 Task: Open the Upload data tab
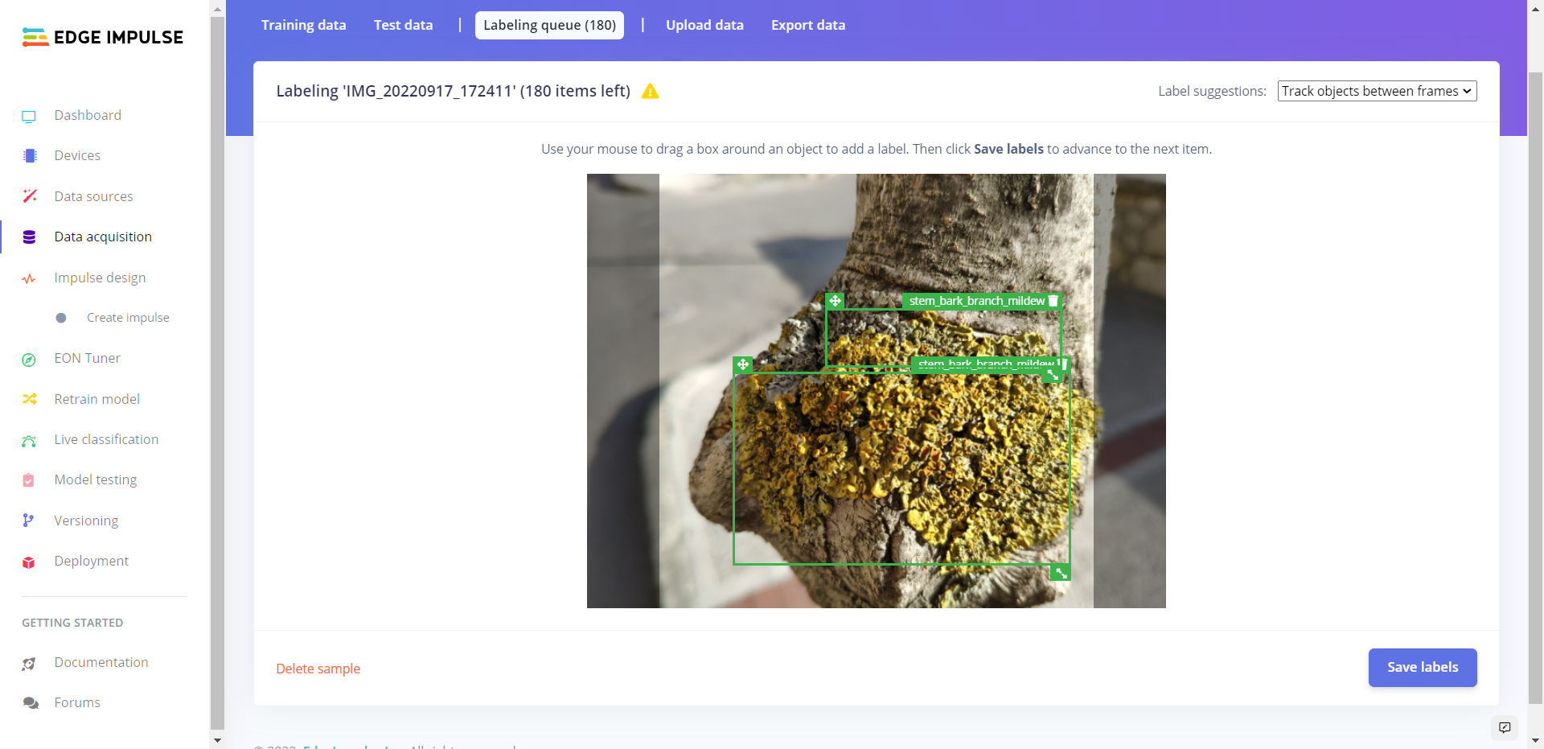705,25
